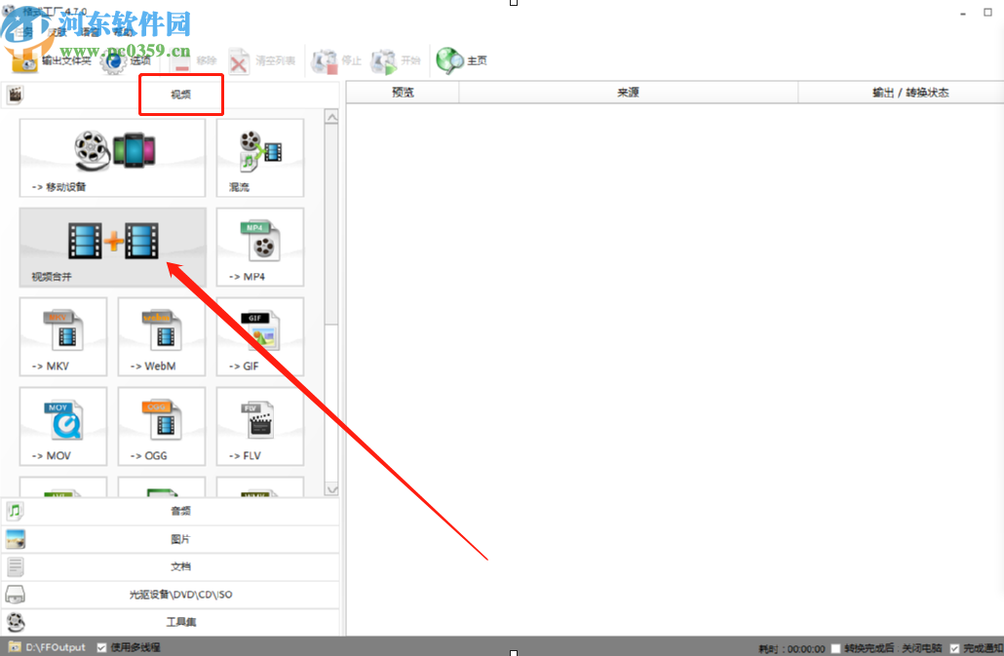This screenshot has height=656, width=1004.
Task: Choose the -> MOV conversion tile
Action: 62,426
